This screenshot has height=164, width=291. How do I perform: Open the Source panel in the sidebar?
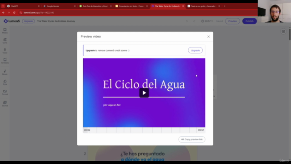click(x=5, y=104)
